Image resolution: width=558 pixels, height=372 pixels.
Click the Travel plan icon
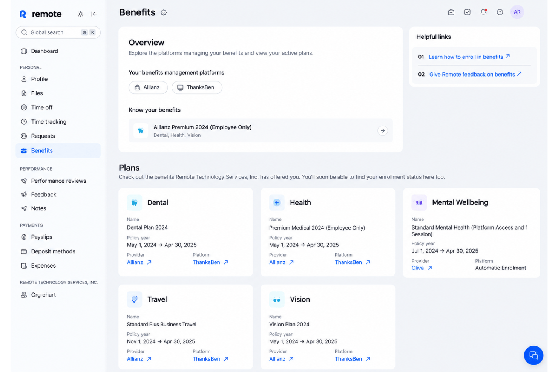point(135,300)
